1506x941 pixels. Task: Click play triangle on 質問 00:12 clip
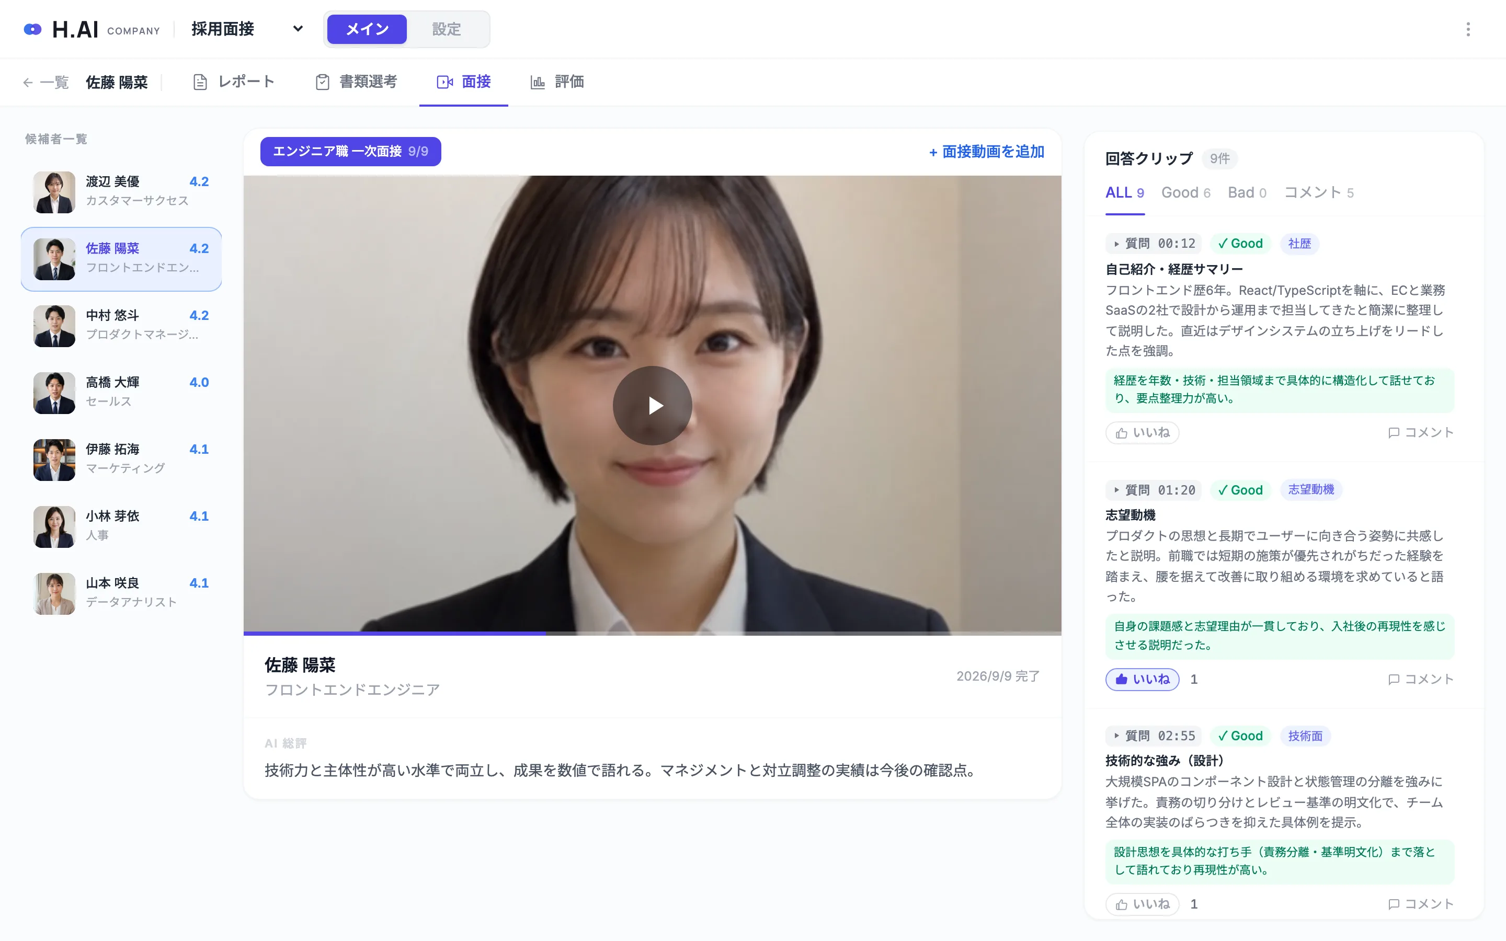click(x=1116, y=244)
